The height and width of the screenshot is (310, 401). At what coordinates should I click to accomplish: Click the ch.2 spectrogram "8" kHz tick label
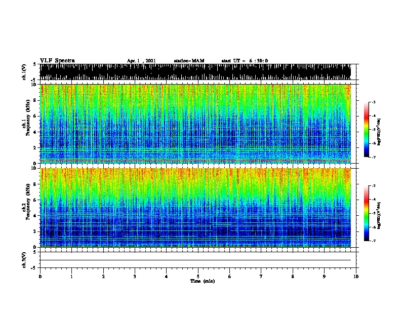[35, 184]
